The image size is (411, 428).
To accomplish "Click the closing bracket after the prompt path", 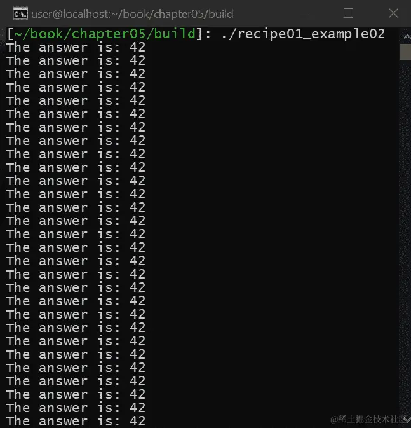I will coord(199,34).
